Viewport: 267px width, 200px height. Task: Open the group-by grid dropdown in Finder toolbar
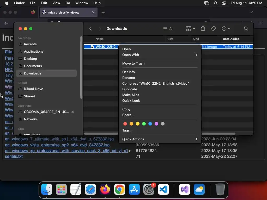[x=190, y=29]
